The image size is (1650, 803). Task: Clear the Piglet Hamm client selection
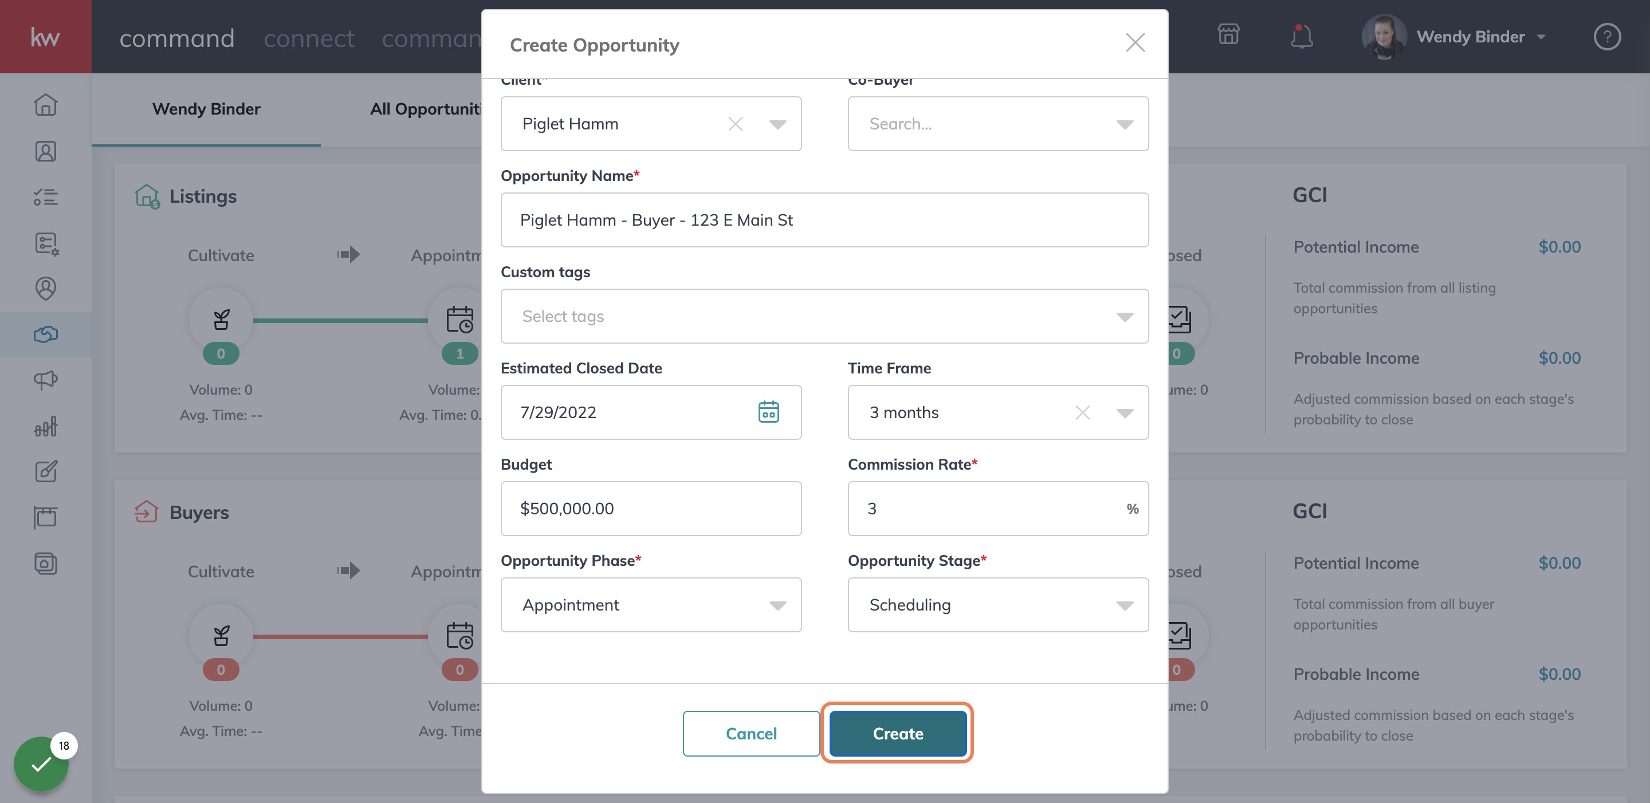pos(735,124)
